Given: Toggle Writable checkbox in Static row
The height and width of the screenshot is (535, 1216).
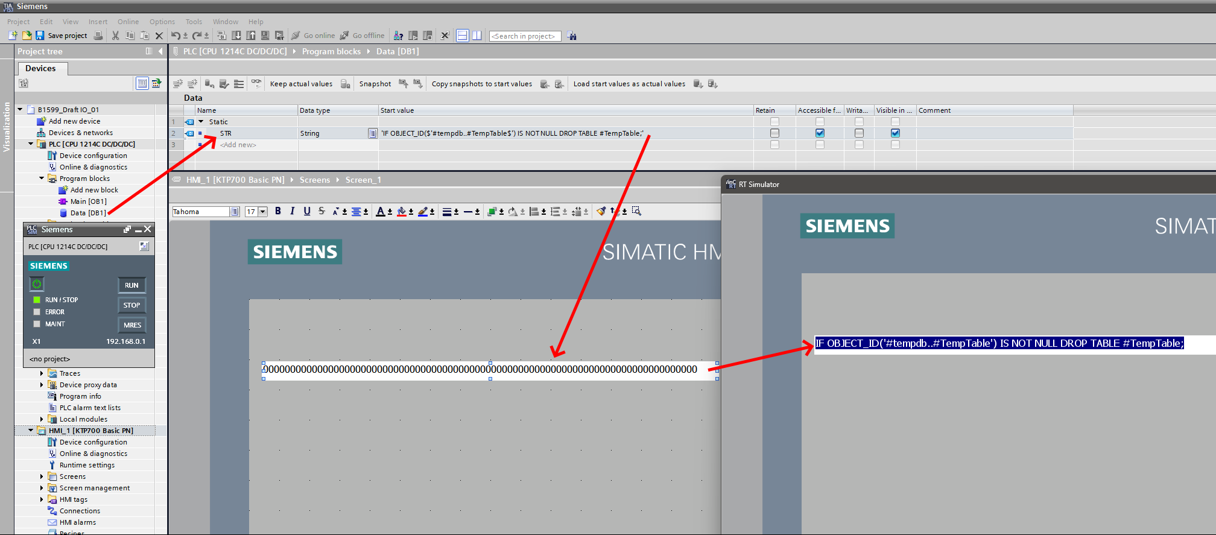Looking at the screenshot, I should pyautogui.click(x=859, y=121).
